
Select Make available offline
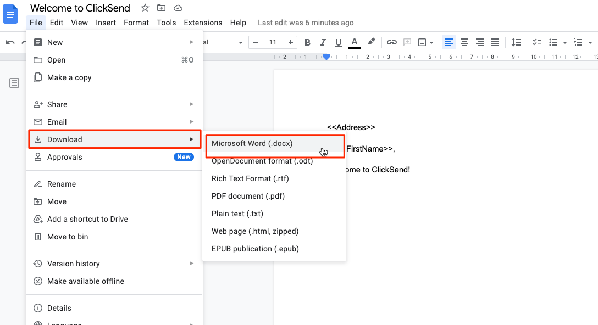click(x=114, y=281)
